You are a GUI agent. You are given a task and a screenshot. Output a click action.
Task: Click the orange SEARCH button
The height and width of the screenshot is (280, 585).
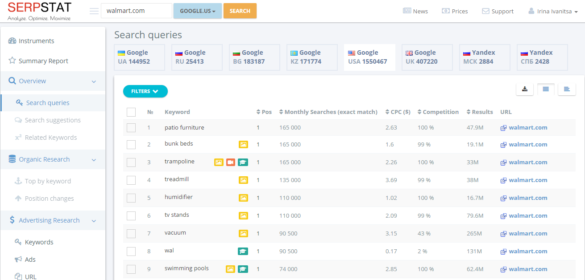(240, 11)
